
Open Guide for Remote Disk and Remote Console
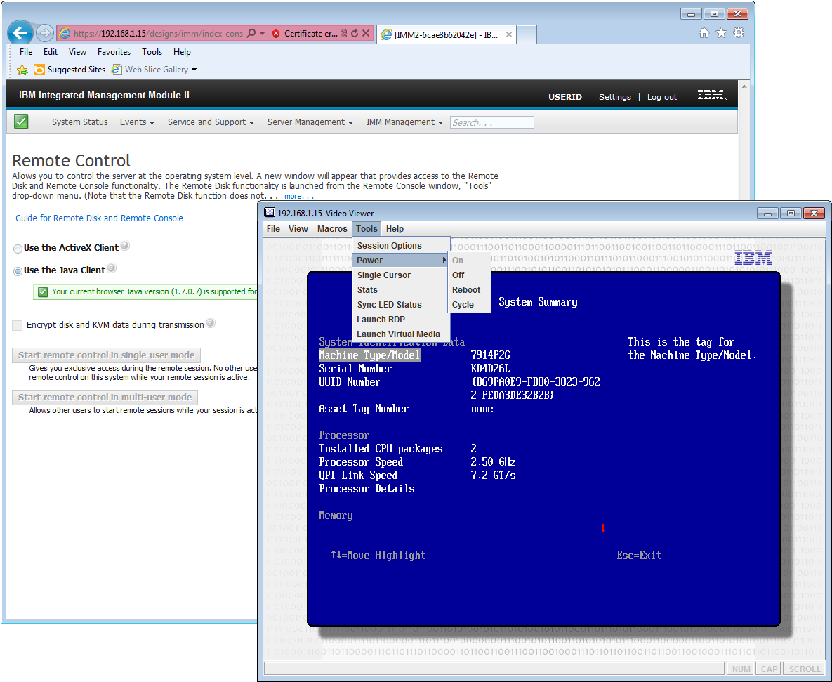pos(99,218)
